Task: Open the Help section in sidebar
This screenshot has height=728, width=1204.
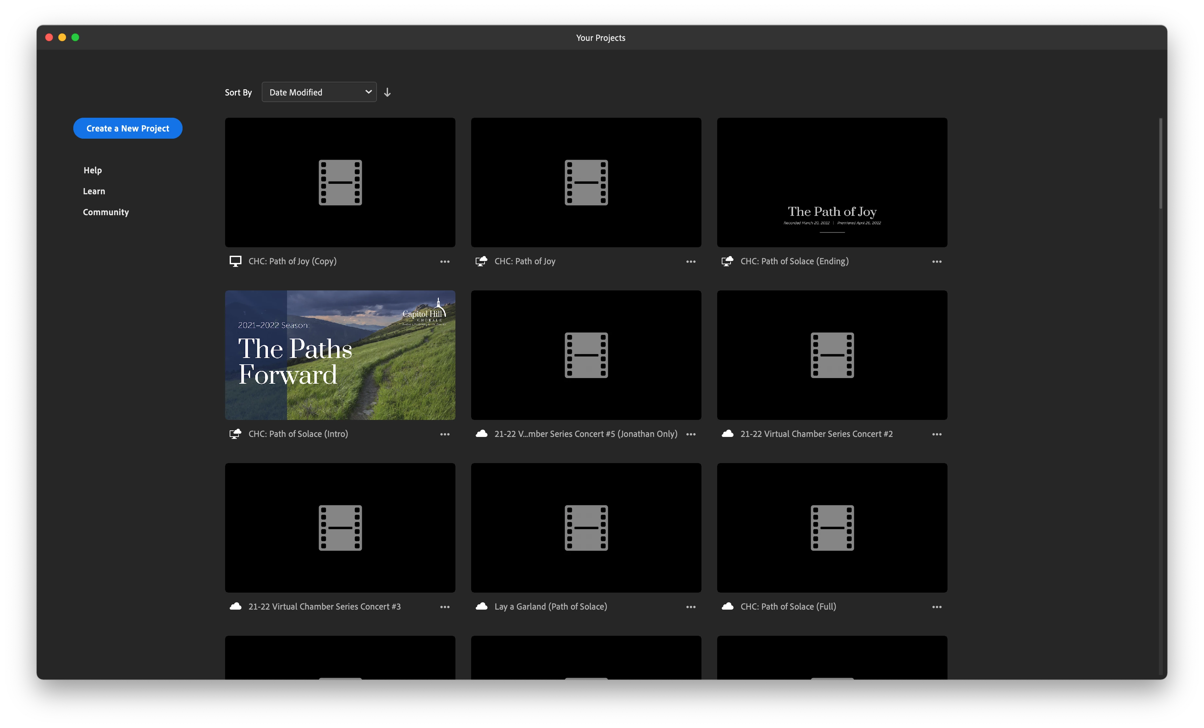Action: [x=92, y=170]
